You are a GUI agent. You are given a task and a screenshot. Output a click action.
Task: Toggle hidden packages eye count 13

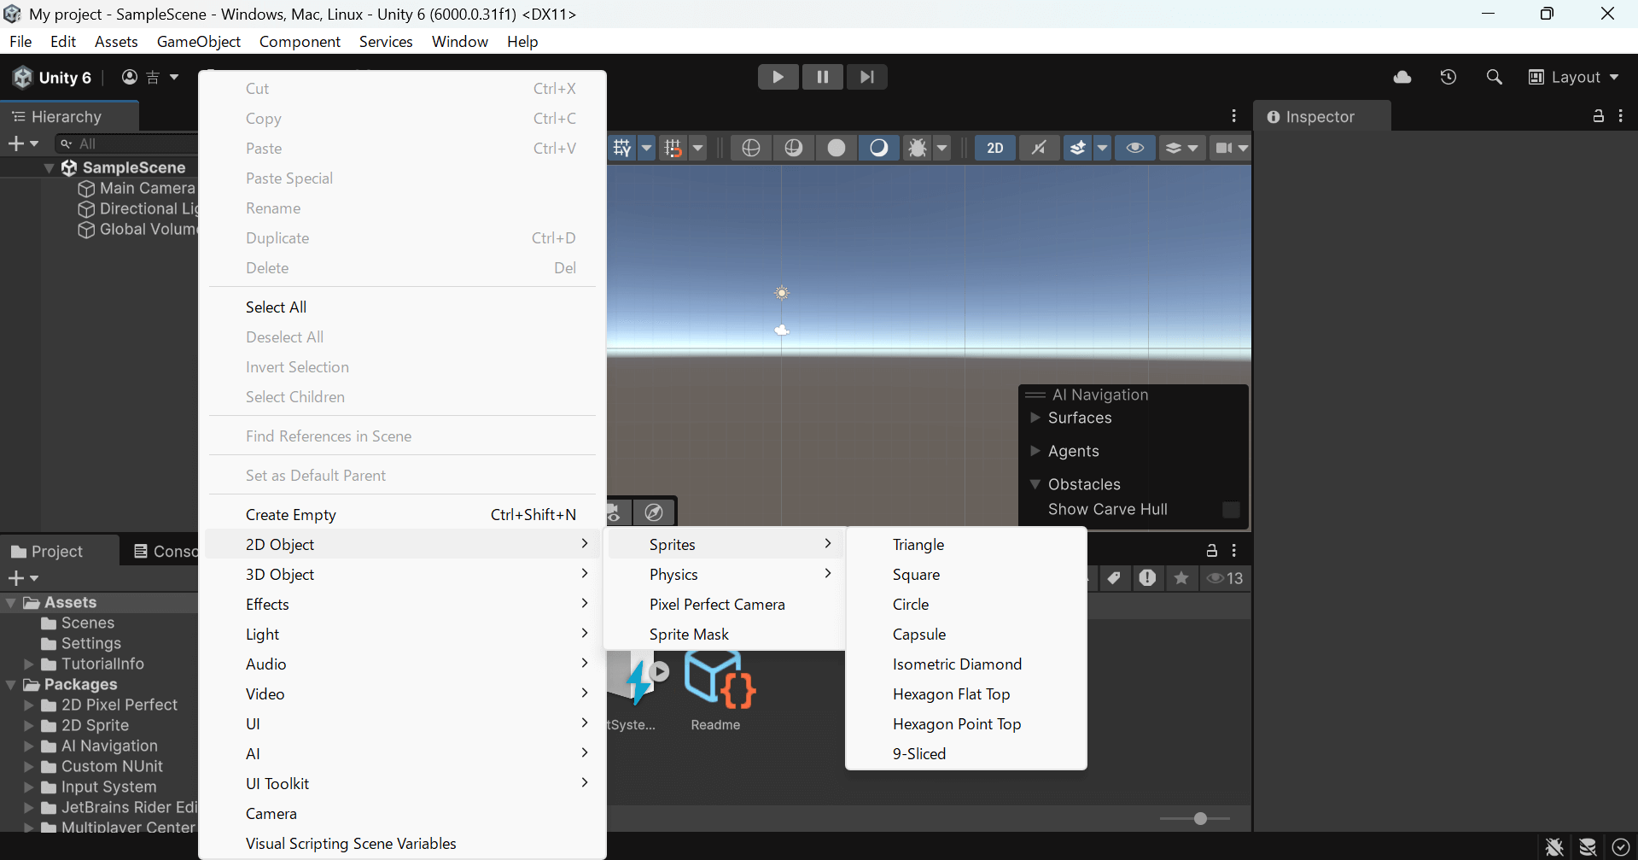(1224, 578)
